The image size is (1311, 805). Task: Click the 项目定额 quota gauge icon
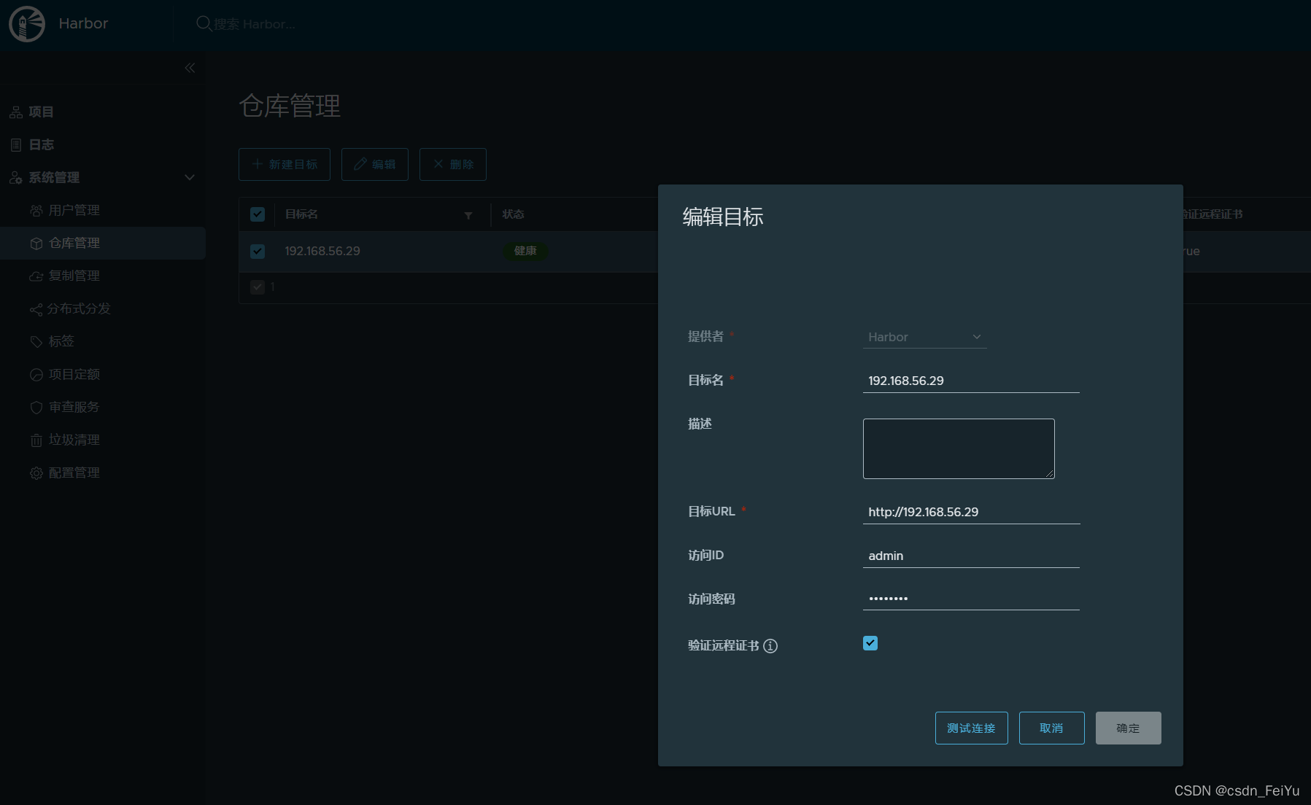tap(36, 375)
